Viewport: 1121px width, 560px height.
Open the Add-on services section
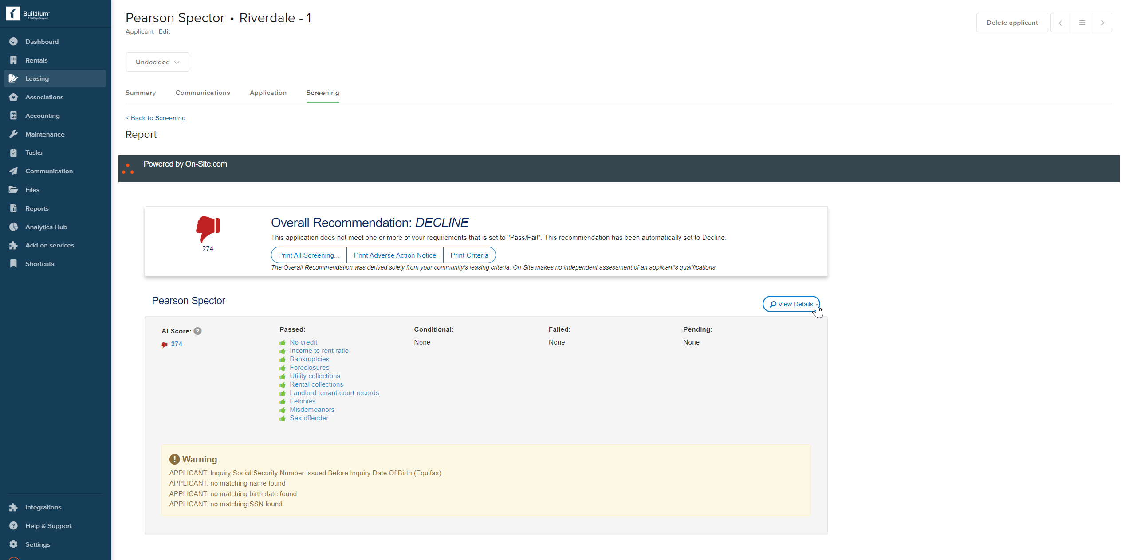49,245
